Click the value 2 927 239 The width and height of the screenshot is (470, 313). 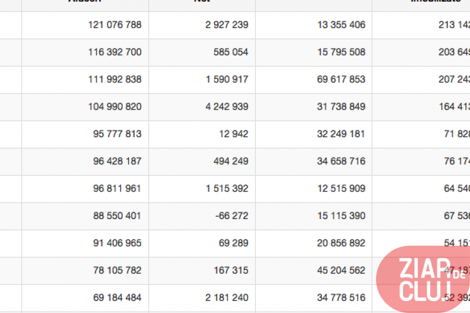227,25
